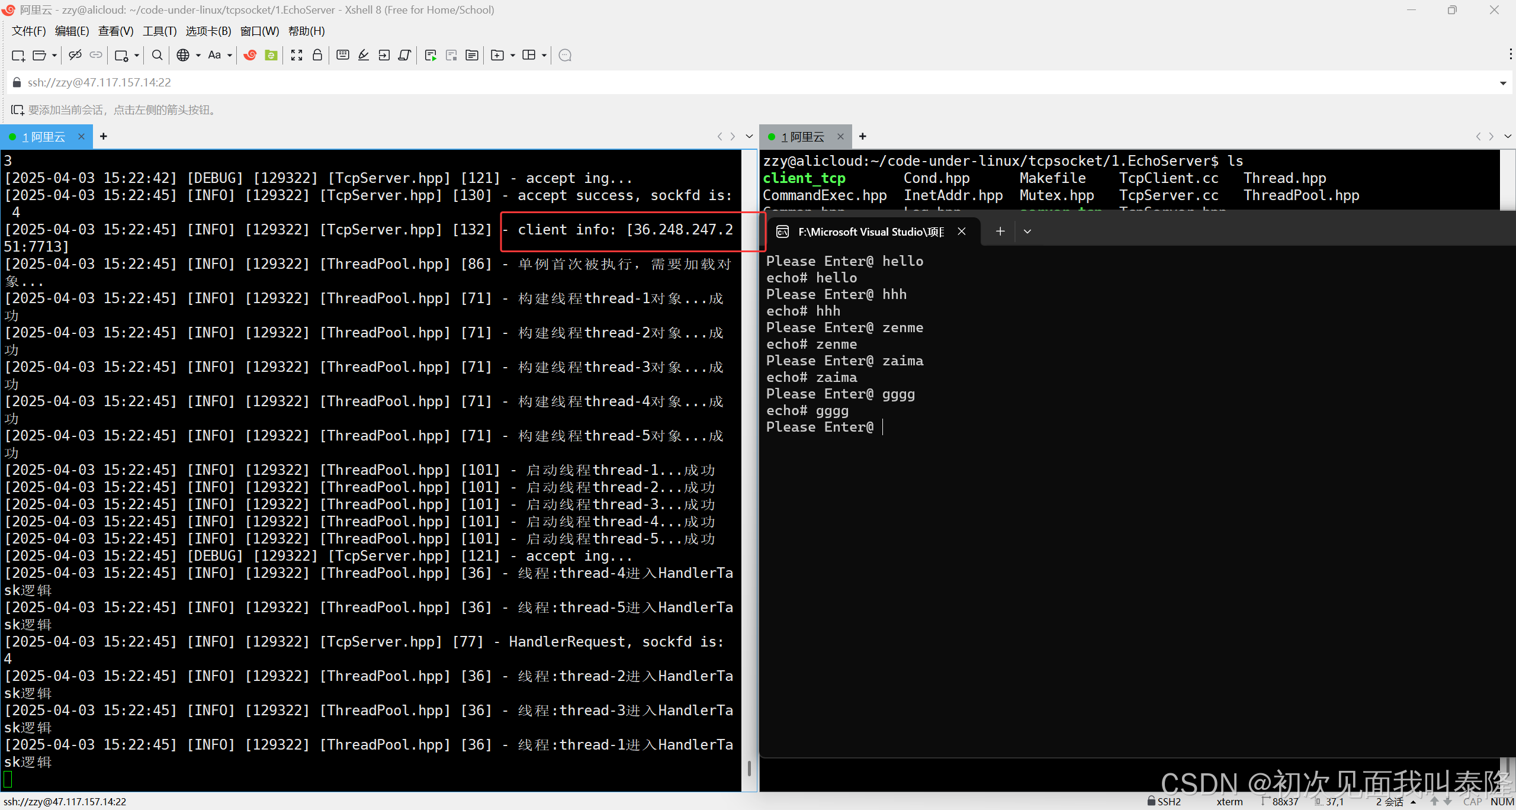This screenshot has height=810, width=1516.
Task: Close the F:\Microsoft Visual Studio terminal tab
Action: click(x=962, y=232)
